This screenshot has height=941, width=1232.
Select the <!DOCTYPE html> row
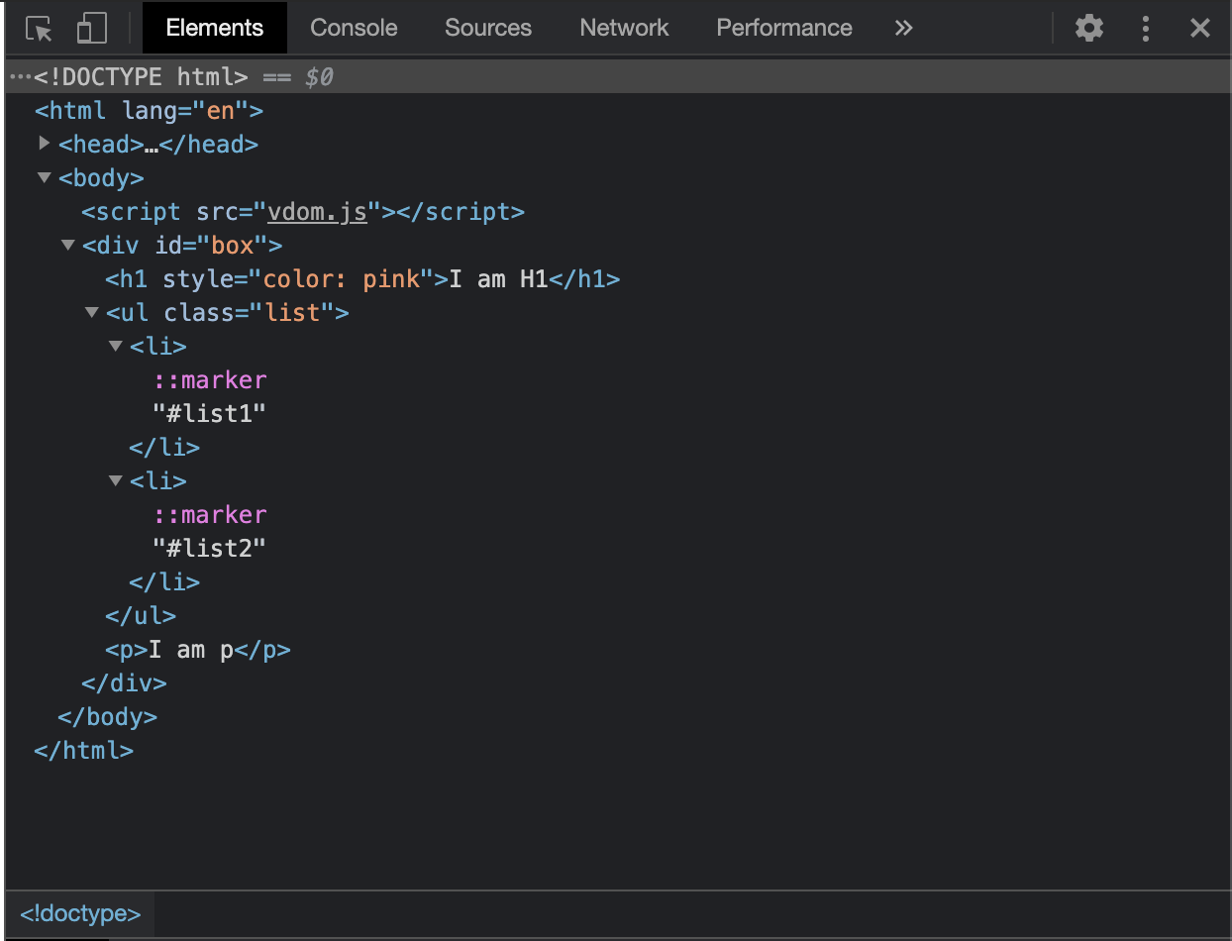(x=616, y=77)
